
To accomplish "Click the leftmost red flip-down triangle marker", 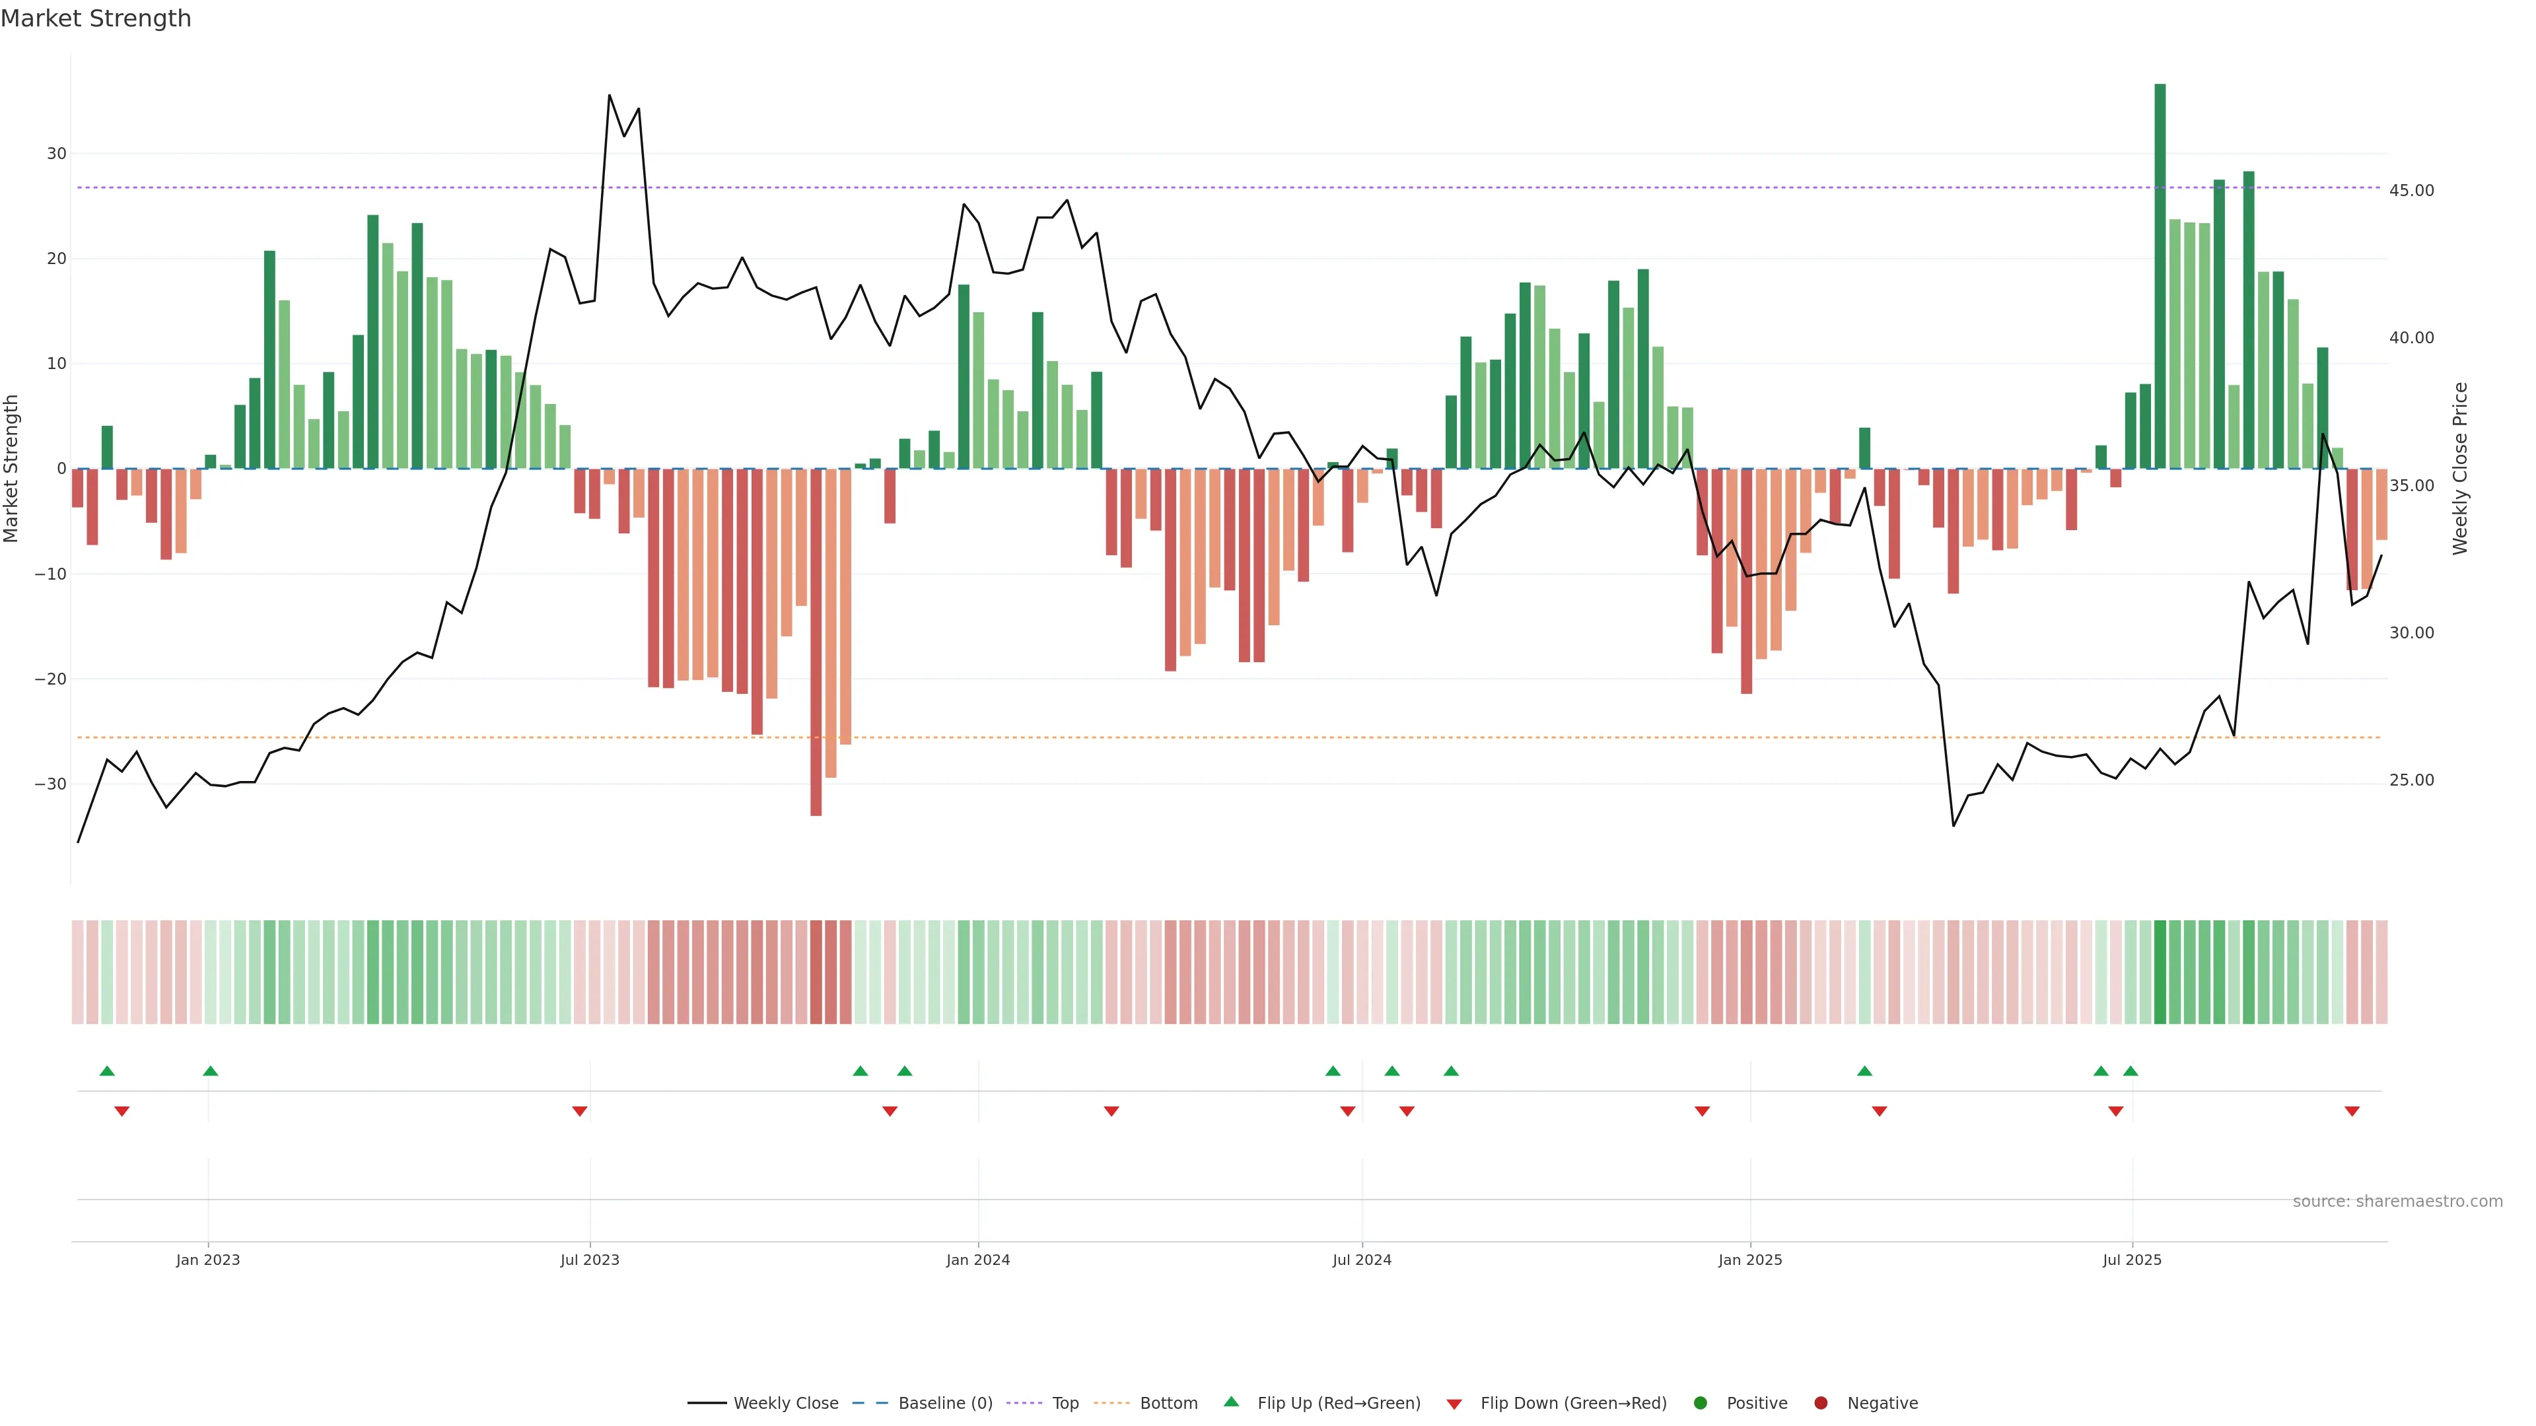I will (x=122, y=1111).
